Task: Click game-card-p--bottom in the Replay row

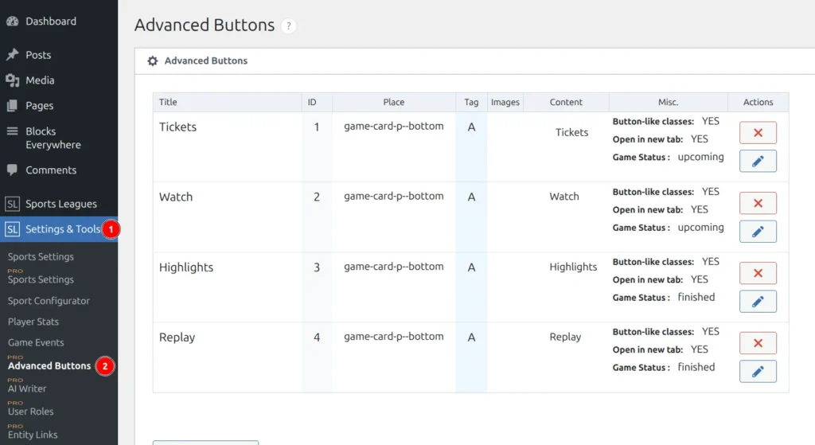Action: [393, 337]
